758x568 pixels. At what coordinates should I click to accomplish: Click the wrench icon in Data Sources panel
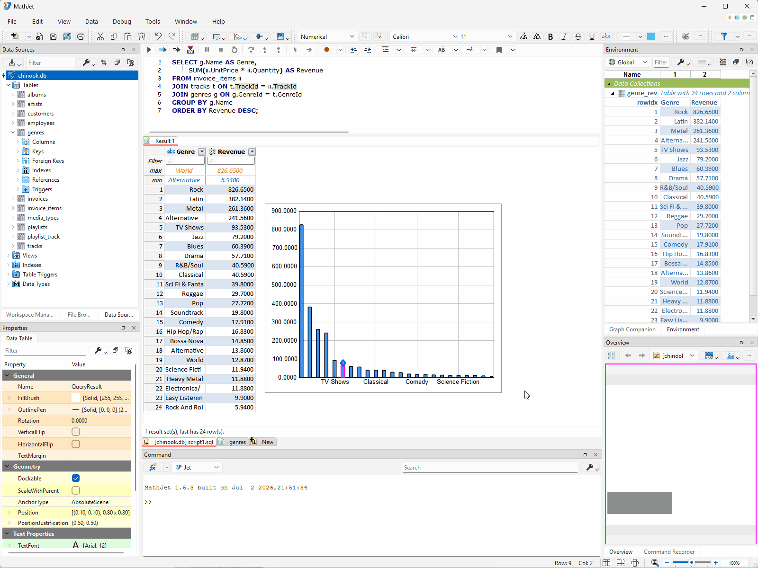pos(86,62)
